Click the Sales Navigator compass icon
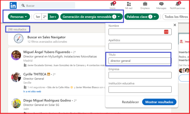This screenshot has width=190, height=114. (x=18, y=39)
